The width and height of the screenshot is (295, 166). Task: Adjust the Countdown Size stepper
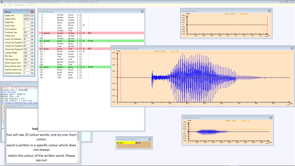coord(32,32)
